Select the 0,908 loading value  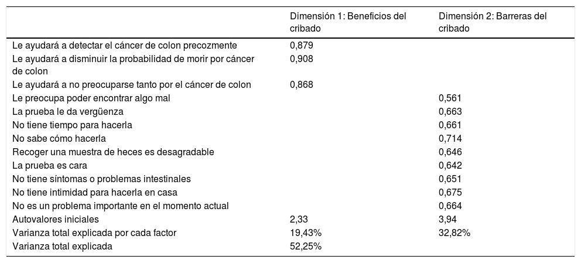302,59
